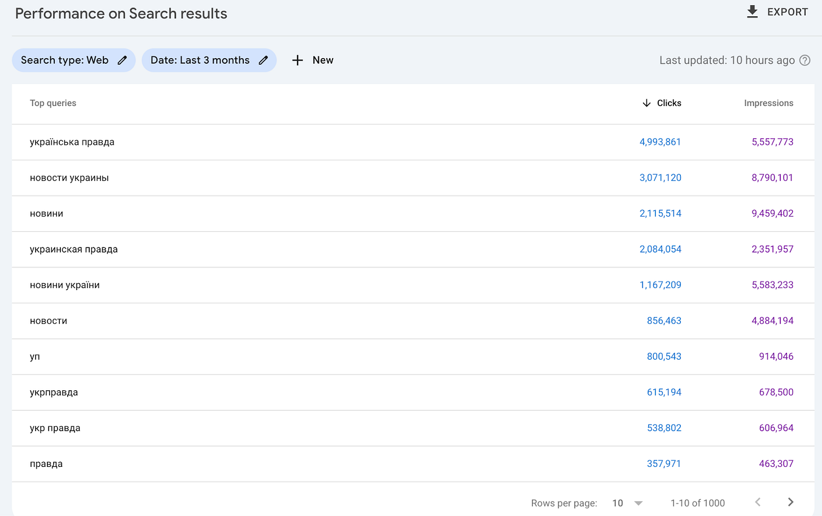Viewport: 822px width, 516px height.
Task: Click the clicks value 856,463
Action: [664, 321]
